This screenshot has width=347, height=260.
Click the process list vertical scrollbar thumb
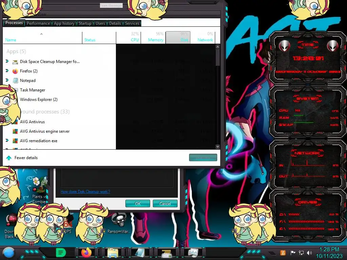(x=218, y=58)
